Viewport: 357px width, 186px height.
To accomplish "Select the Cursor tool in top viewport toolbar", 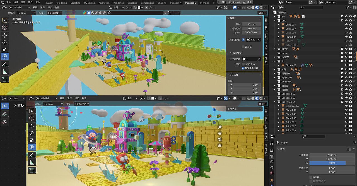I will [5, 27].
